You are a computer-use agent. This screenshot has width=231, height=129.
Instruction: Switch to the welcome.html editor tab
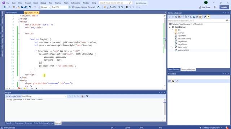11,13
